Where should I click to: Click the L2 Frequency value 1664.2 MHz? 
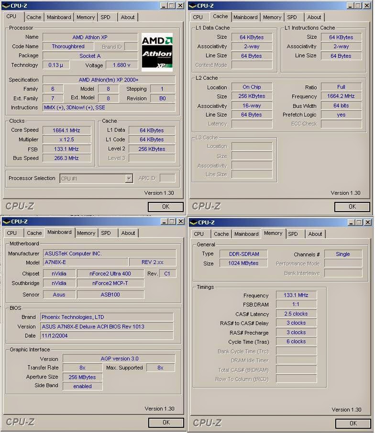click(341, 96)
